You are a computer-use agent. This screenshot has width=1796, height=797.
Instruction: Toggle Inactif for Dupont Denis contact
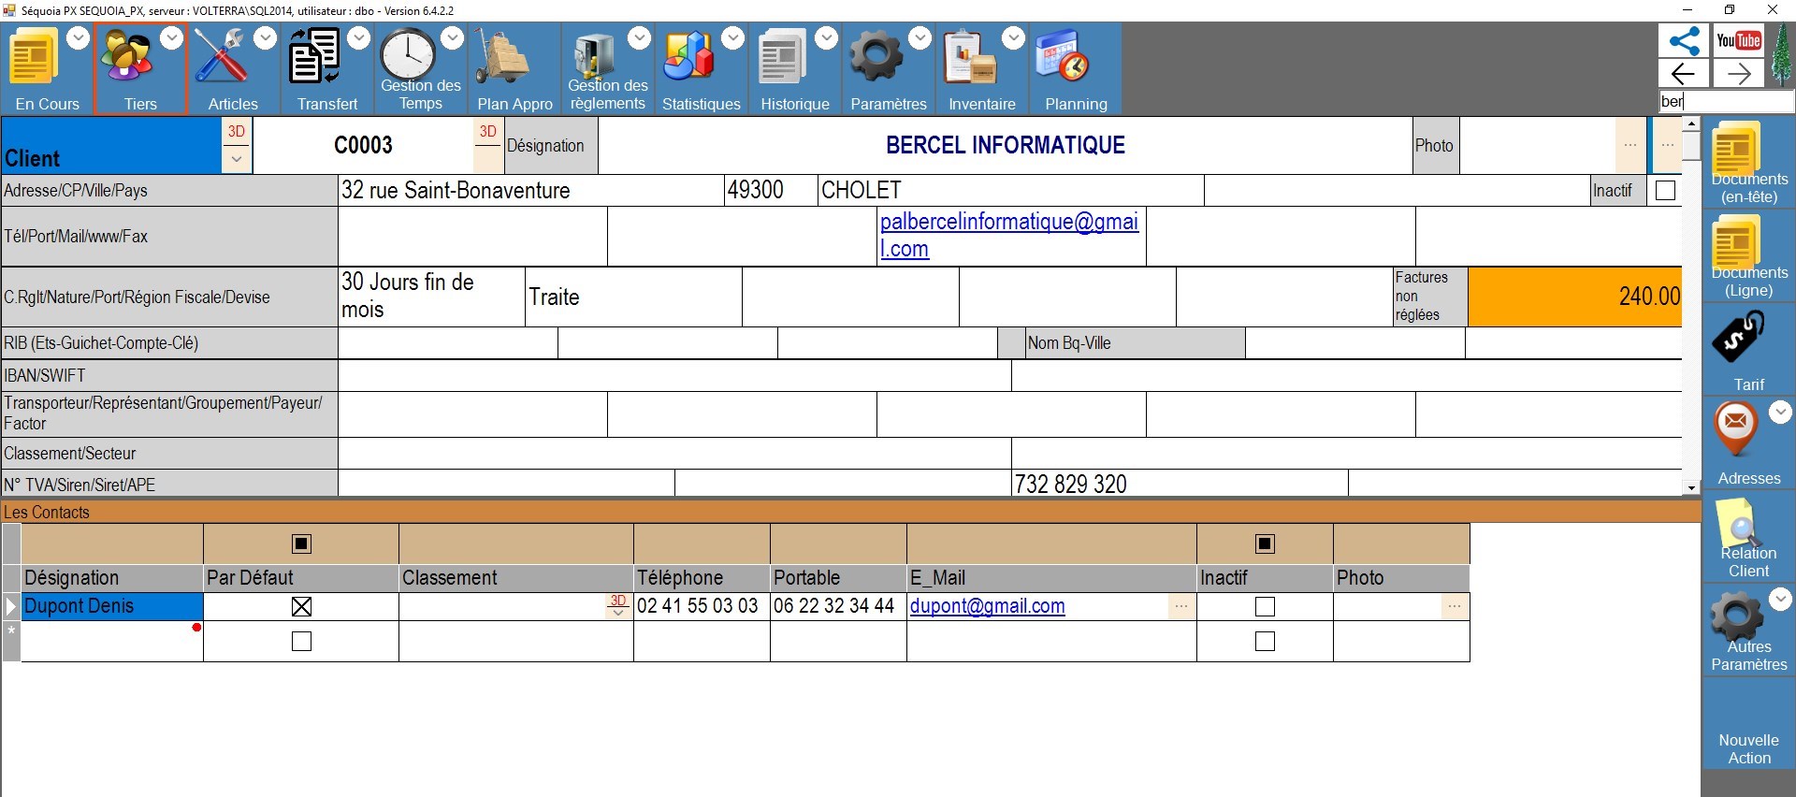[x=1265, y=606]
